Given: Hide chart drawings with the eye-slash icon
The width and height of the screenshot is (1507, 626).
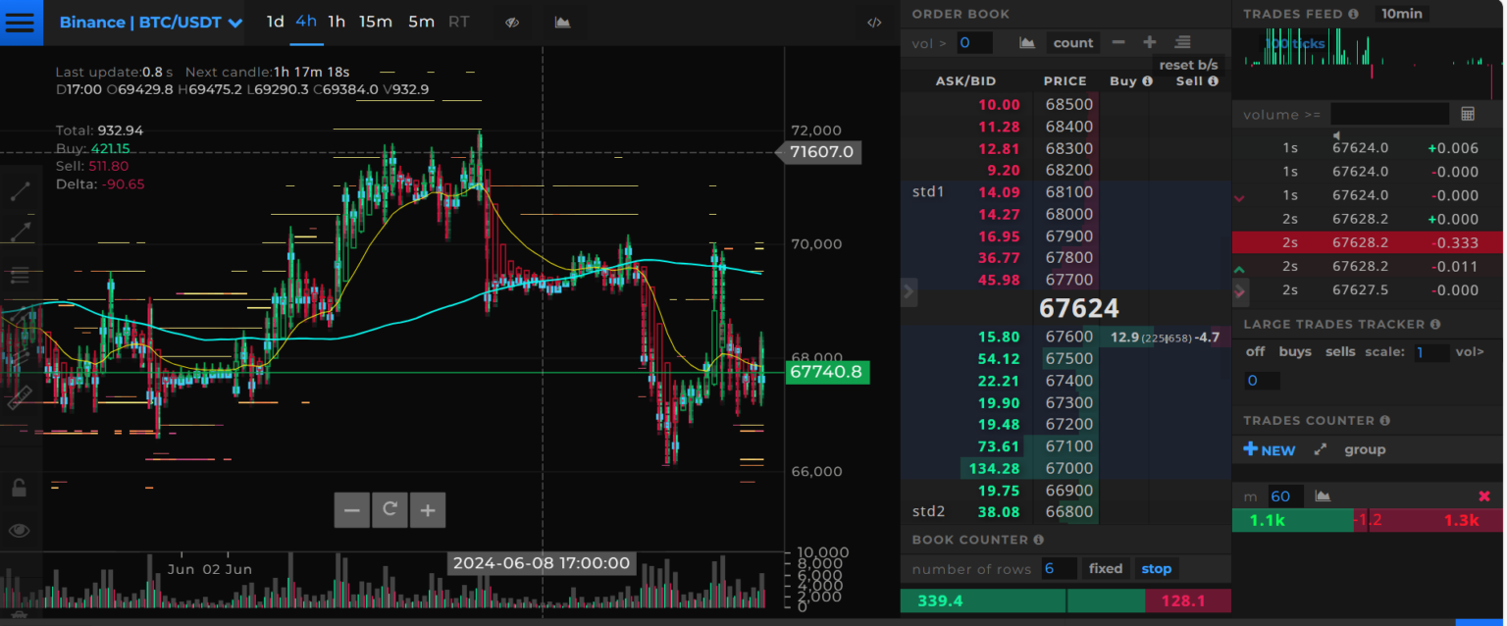Looking at the screenshot, I should [x=511, y=22].
